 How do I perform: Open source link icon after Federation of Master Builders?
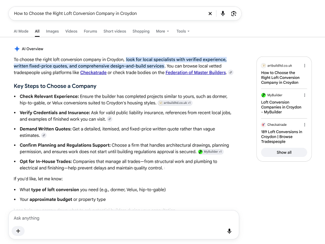(230, 72)
